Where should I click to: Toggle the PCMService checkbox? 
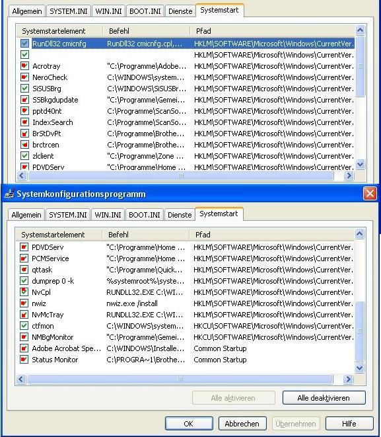tap(24, 258)
